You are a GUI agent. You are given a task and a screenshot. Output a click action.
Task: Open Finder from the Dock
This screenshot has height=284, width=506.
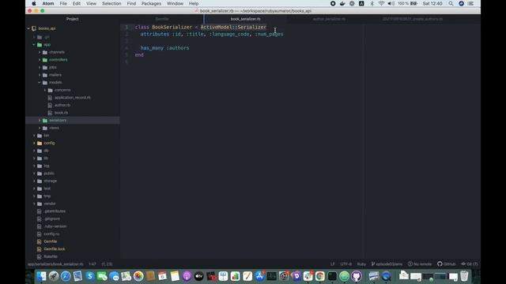[41, 276]
